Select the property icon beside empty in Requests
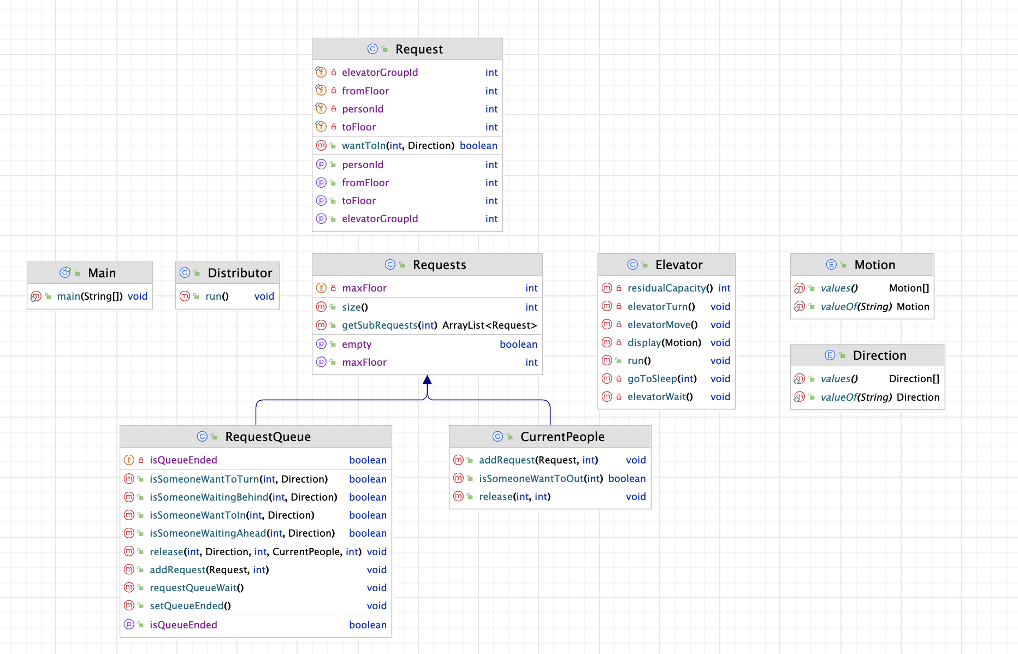The width and height of the screenshot is (1018, 654). click(321, 344)
